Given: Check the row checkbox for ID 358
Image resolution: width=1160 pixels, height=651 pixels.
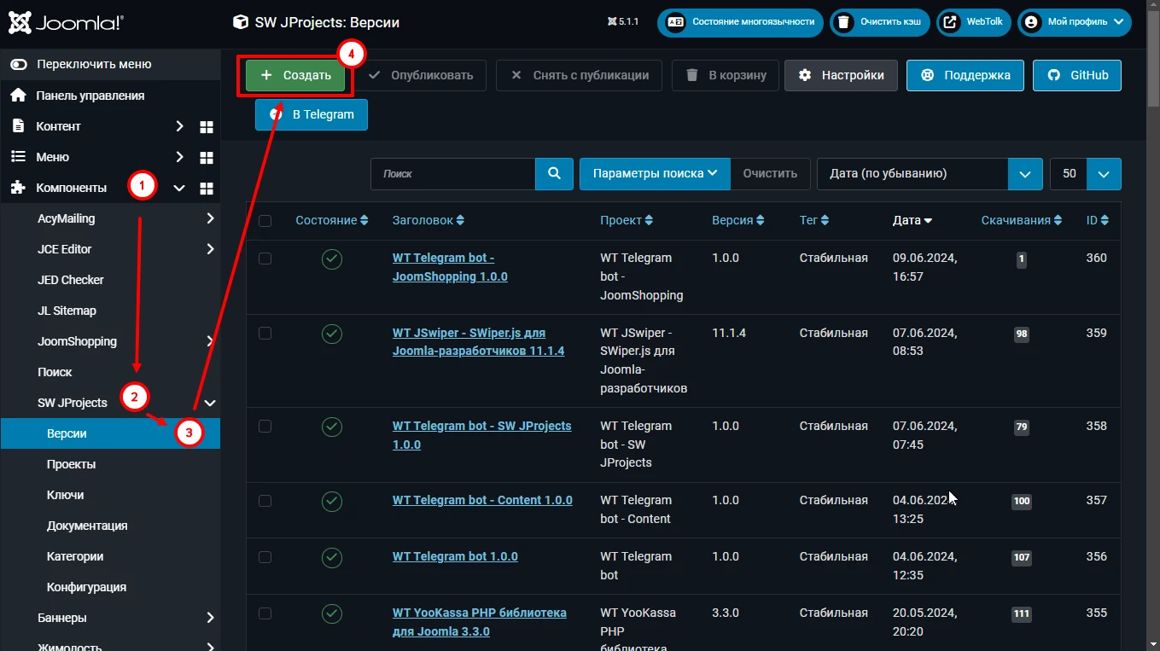Looking at the screenshot, I should tap(265, 427).
